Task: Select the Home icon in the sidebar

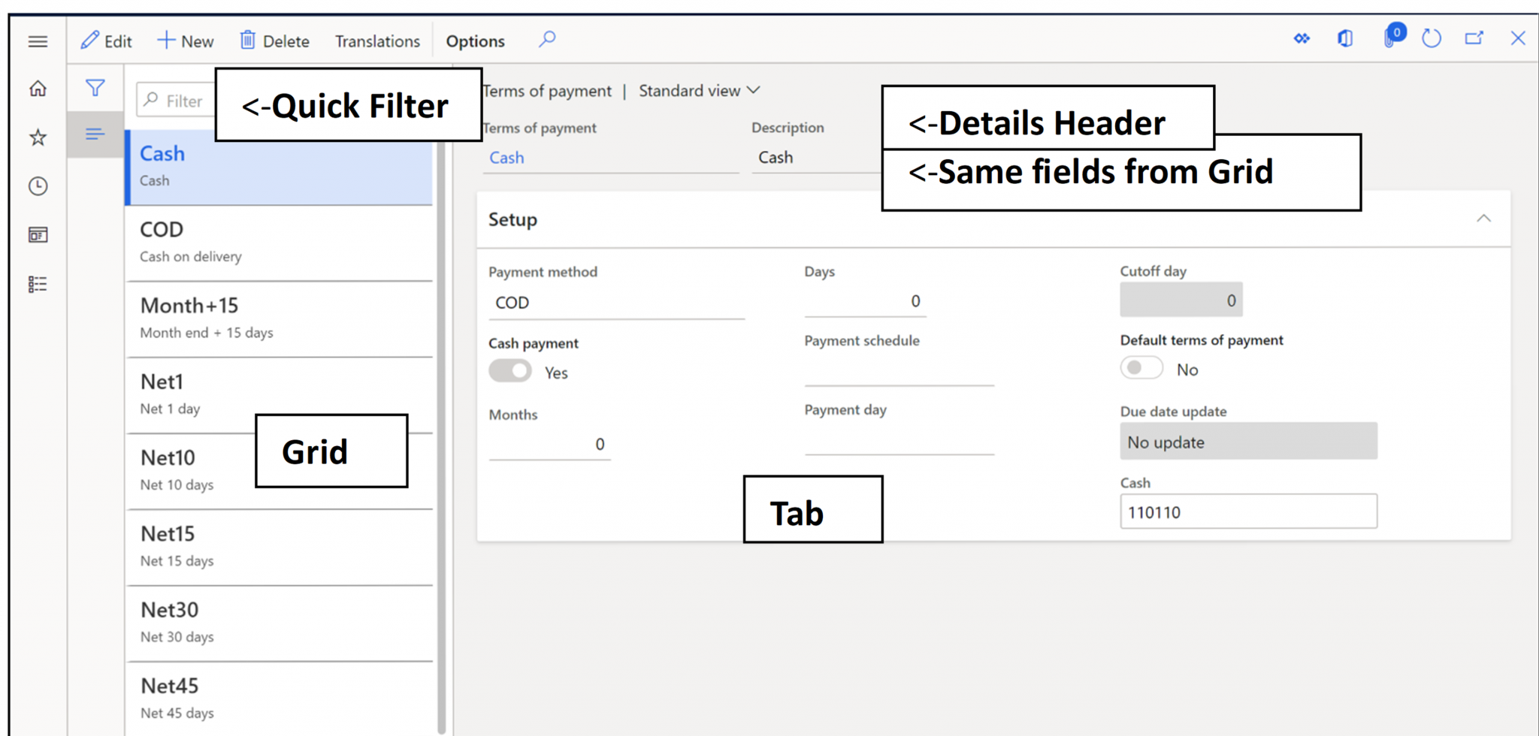Action: pos(38,89)
